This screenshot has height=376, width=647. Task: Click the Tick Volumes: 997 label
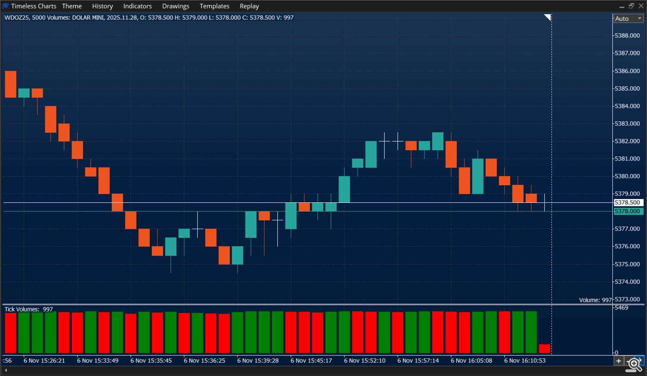pyautogui.click(x=28, y=309)
